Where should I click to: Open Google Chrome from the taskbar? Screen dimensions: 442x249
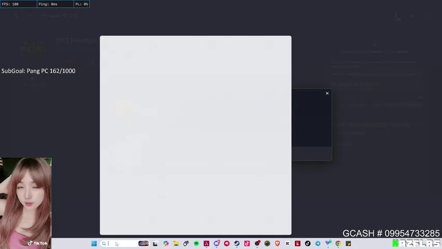[x=338, y=243]
